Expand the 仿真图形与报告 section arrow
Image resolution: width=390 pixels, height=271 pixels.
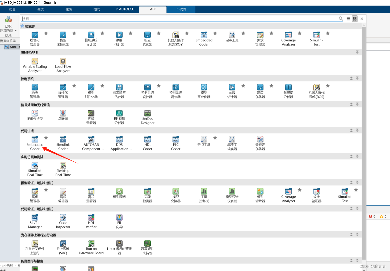pyautogui.click(x=357, y=261)
